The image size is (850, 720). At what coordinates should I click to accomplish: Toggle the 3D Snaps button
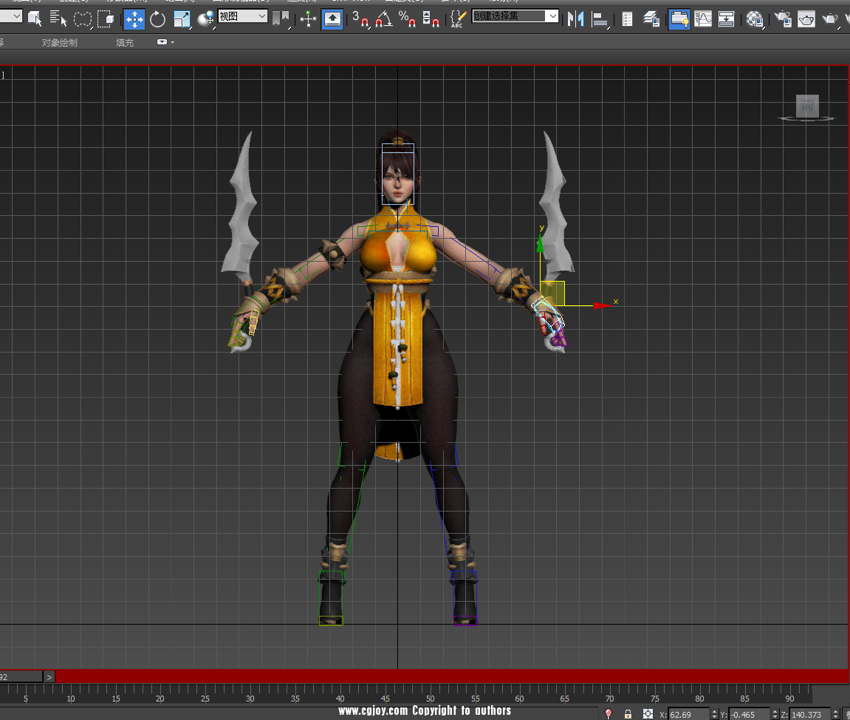360,18
